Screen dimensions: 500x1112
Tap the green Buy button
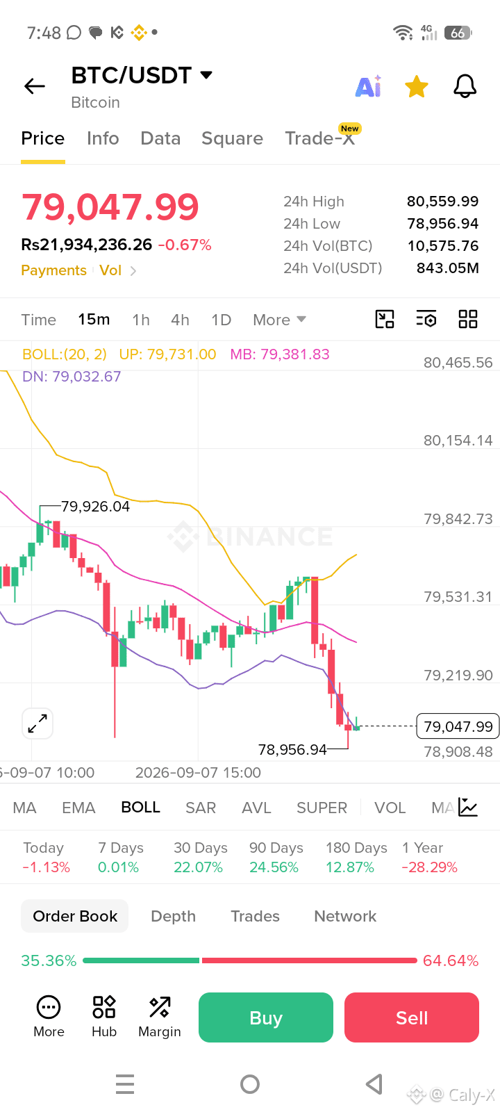click(266, 1017)
